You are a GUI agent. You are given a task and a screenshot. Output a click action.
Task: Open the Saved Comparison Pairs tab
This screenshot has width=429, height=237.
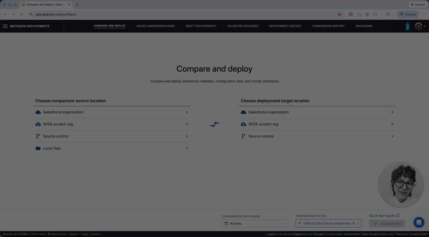(x=156, y=26)
